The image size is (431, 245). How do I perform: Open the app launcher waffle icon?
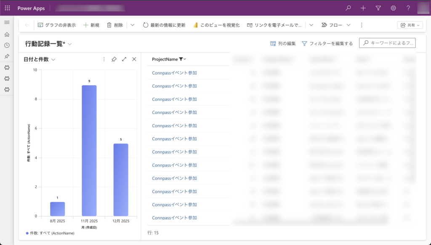[x=7, y=8]
